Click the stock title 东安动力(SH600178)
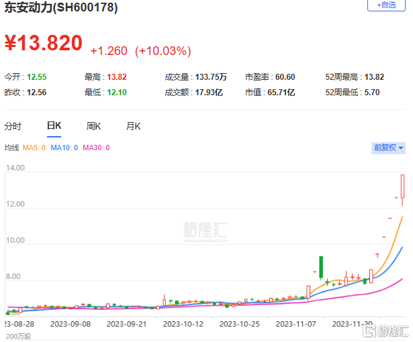Viewport: 413px width, 342px height. click(x=61, y=7)
